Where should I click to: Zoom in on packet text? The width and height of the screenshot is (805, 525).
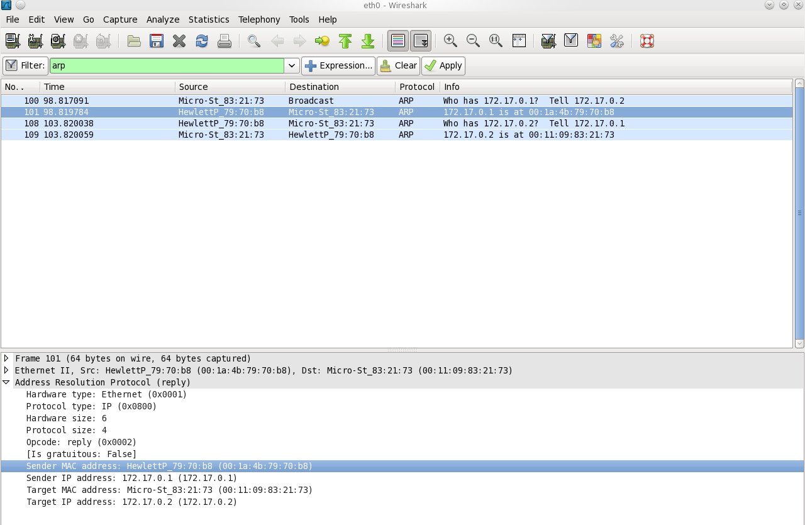coord(450,41)
